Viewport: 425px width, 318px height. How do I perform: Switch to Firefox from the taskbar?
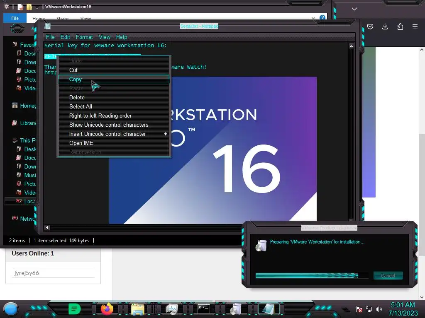coord(107,309)
